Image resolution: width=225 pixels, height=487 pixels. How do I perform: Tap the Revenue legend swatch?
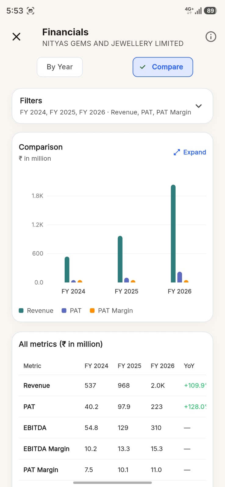pos(21,310)
